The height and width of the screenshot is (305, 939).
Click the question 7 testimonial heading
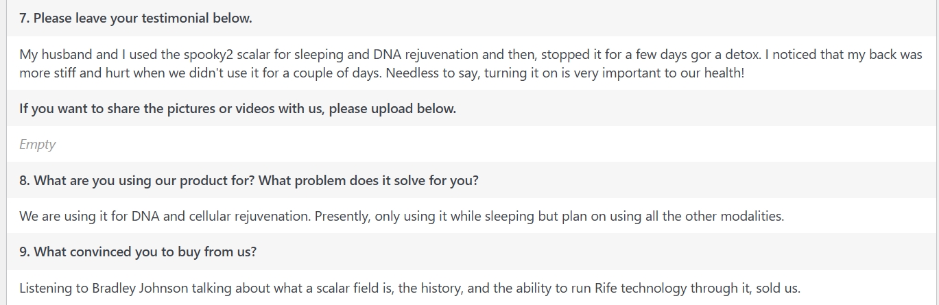pyautogui.click(x=135, y=19)
